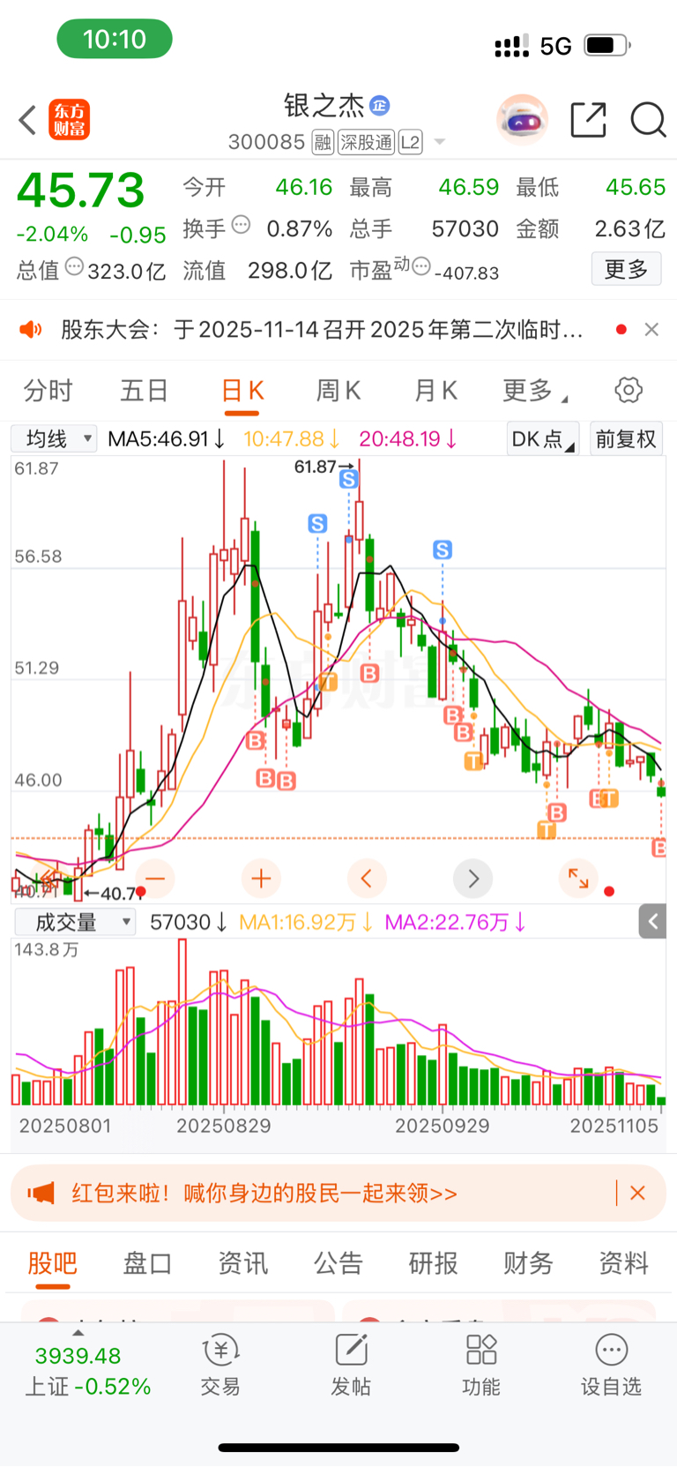The height and width of the screenshot is (1467, 677).
Task: Tap the 10:10 status bar clock
Action: (x=115, y=40)
